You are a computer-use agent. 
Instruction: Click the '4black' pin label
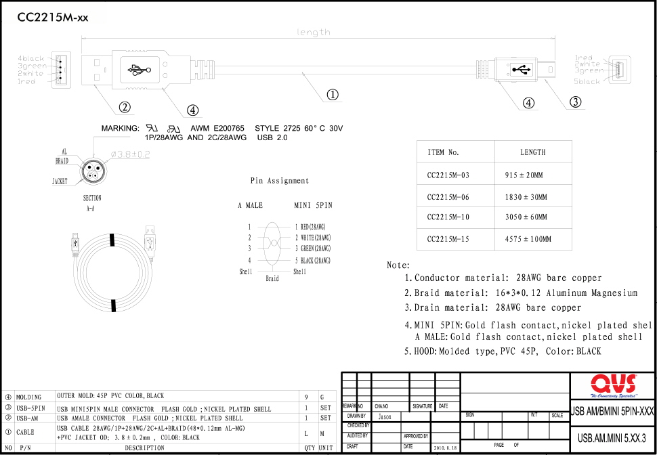[30, 58]
